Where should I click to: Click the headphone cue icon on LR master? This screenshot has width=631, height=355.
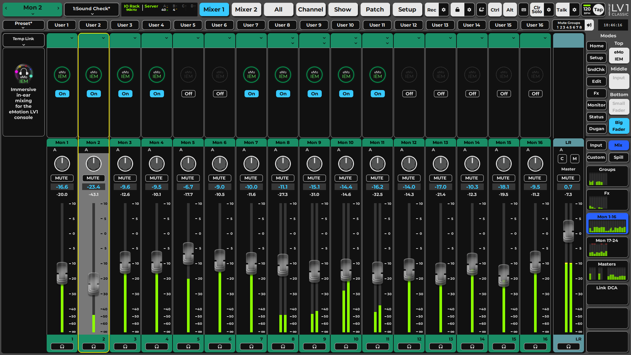[x=569, y=346]
